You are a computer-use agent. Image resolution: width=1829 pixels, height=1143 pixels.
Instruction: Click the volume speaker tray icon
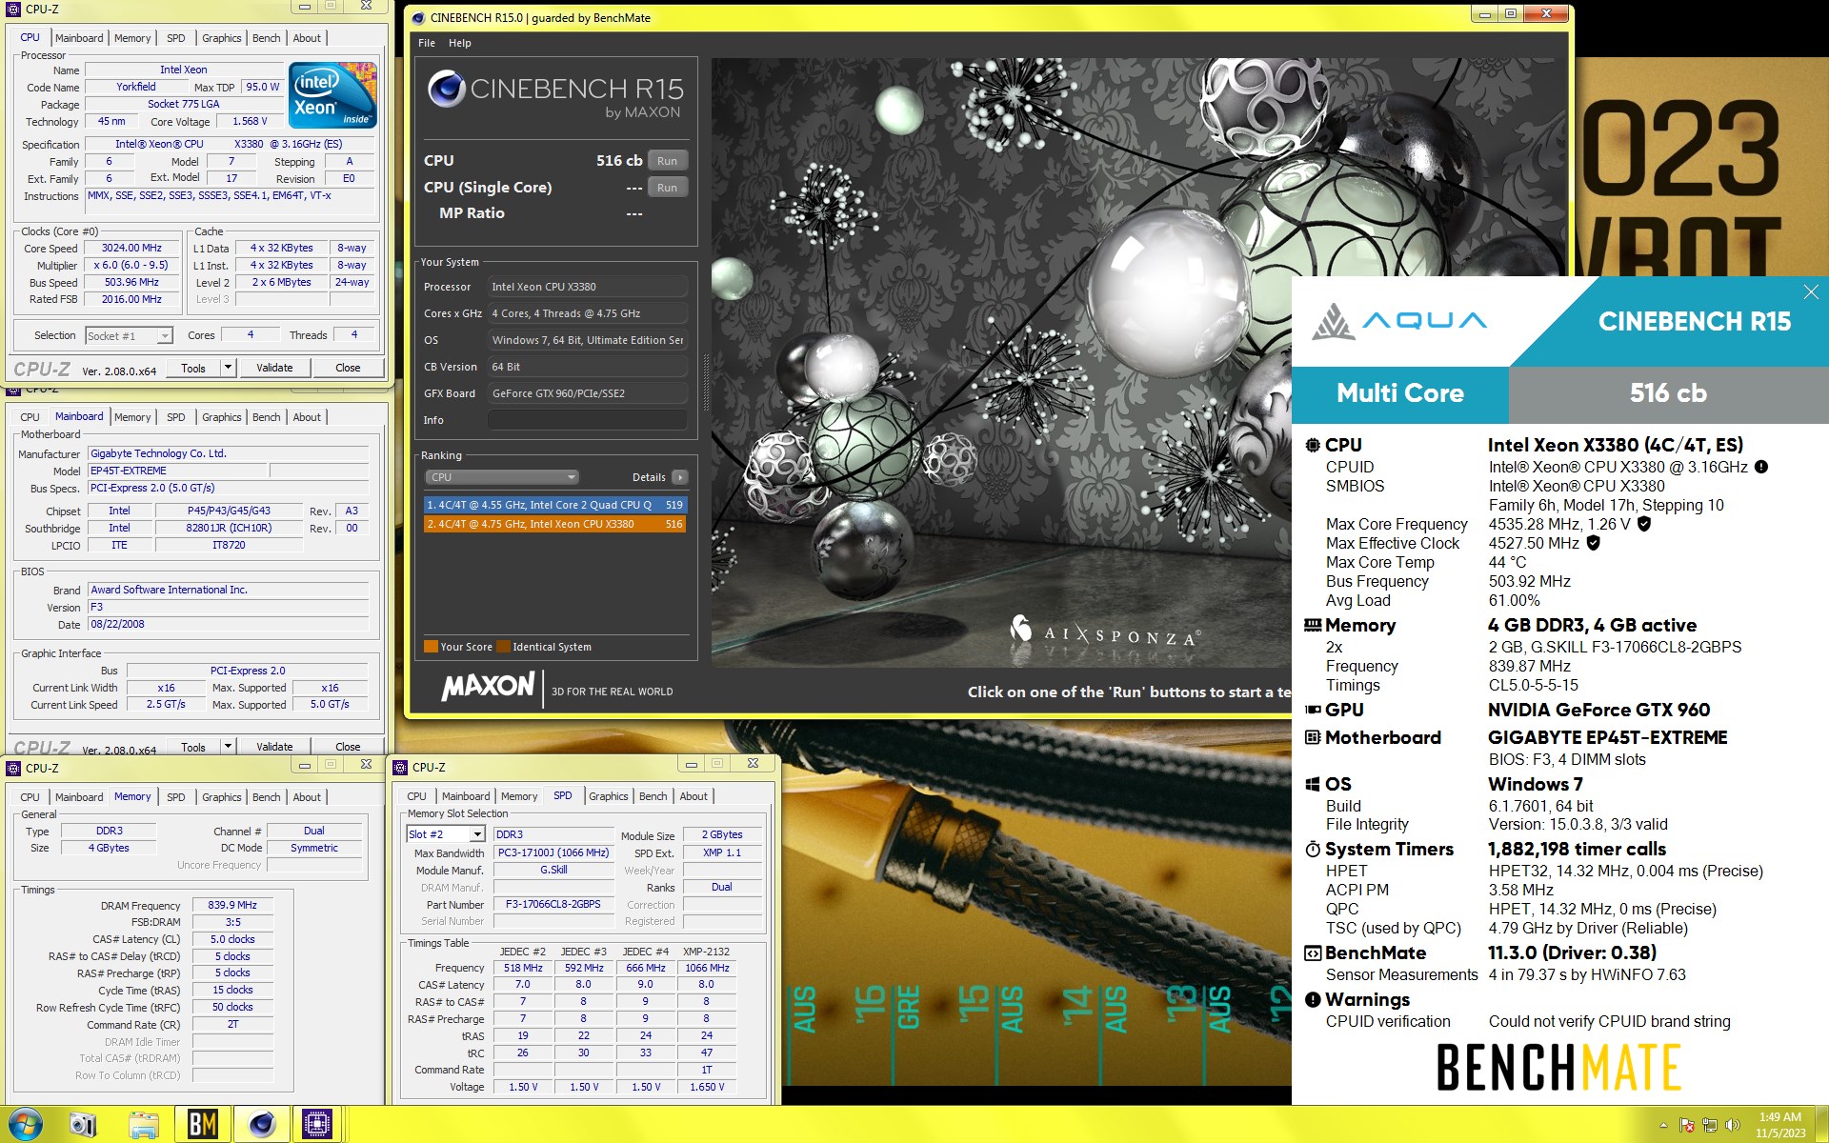click(x=1733, y=1125)
